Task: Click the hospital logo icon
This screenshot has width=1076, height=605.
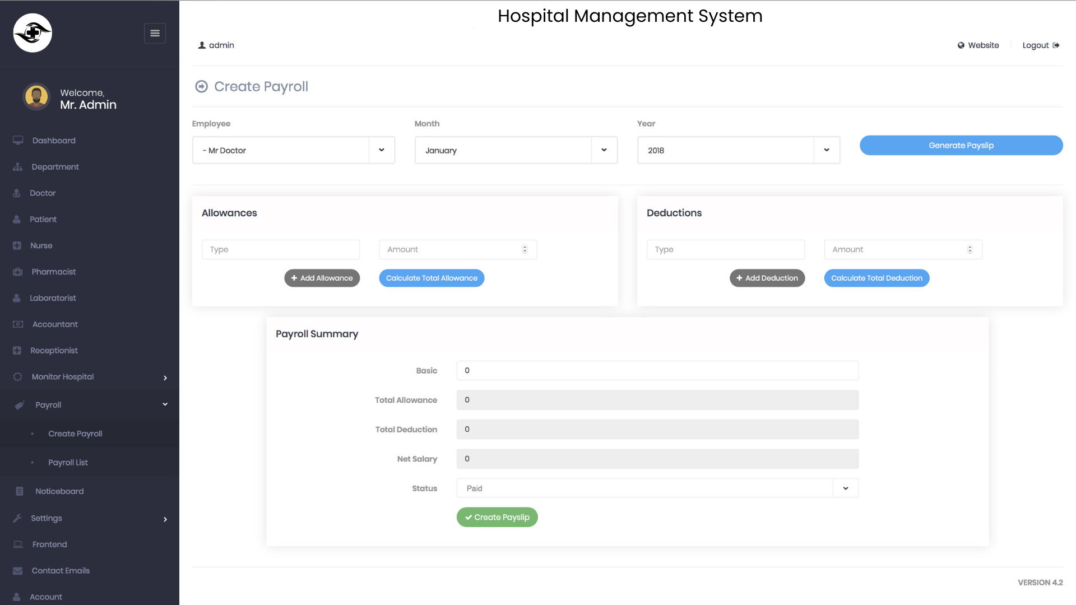Action: (33, 33)
